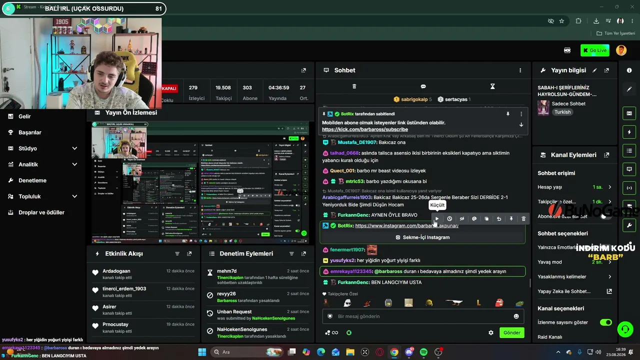Open Başarılar in the sidebar
The height and width of the screenshot is (360, 640).
click(x=29, y=132)
